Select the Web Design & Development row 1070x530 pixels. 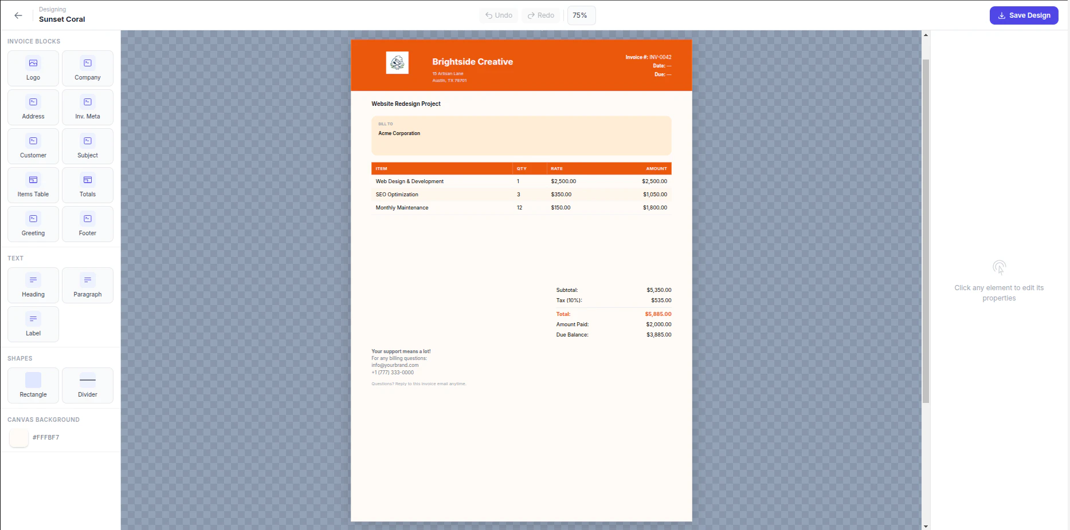(x=521, y=181)
